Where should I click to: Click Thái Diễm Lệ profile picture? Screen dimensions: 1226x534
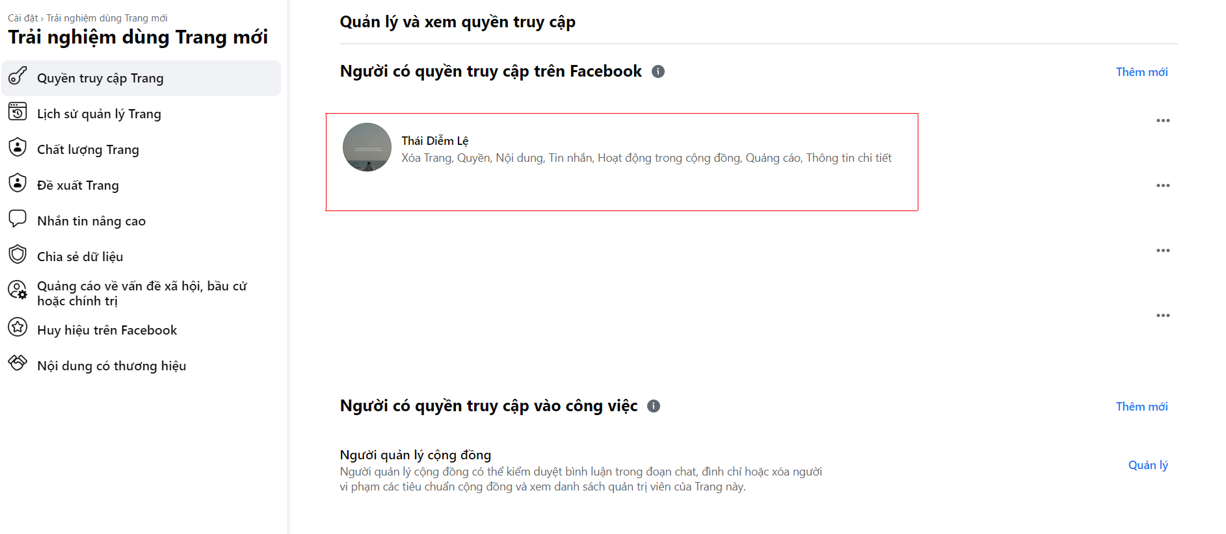(367, 147)
